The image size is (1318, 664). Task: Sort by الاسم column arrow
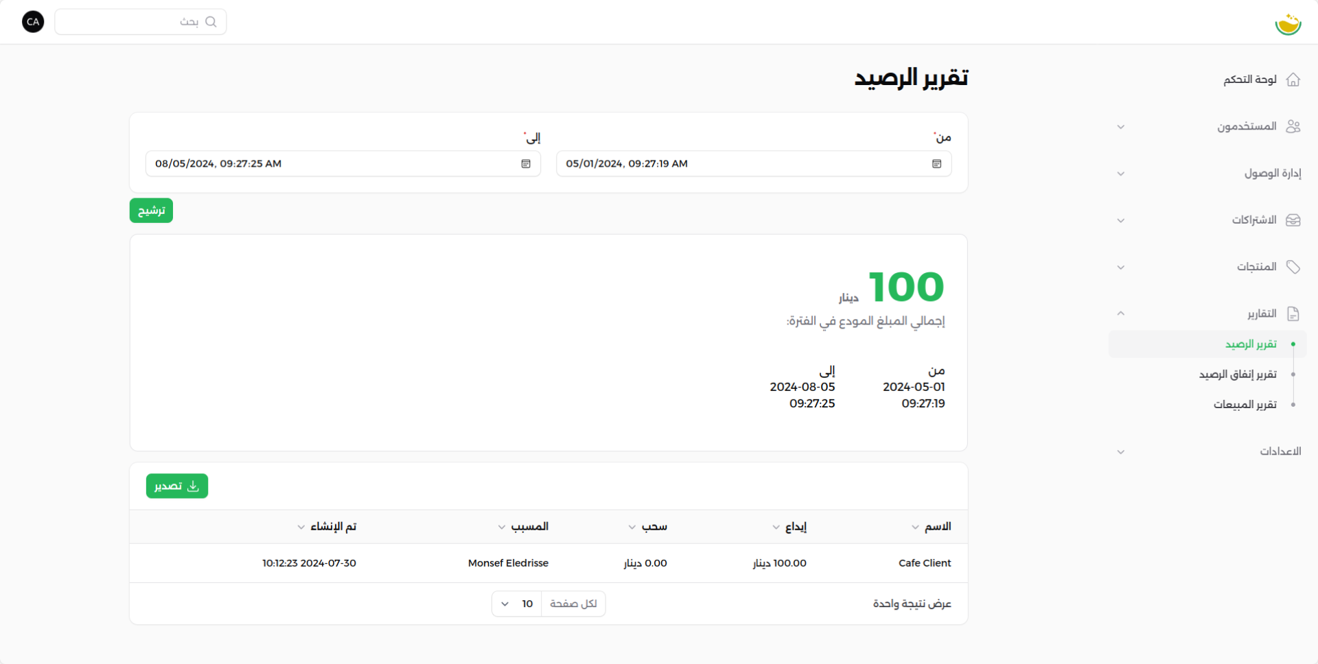(915, 527)
